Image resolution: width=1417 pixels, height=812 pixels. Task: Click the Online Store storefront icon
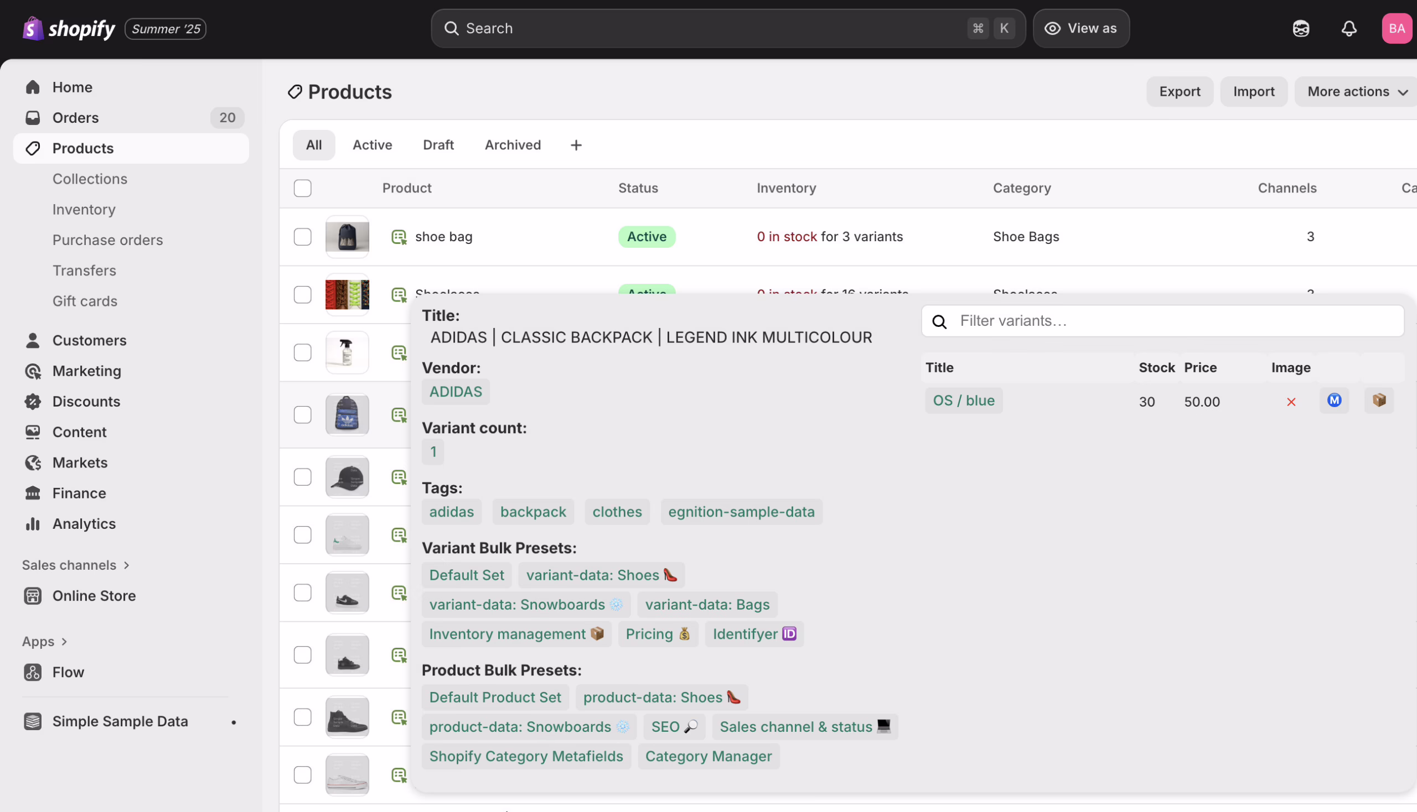coord(33,596)
